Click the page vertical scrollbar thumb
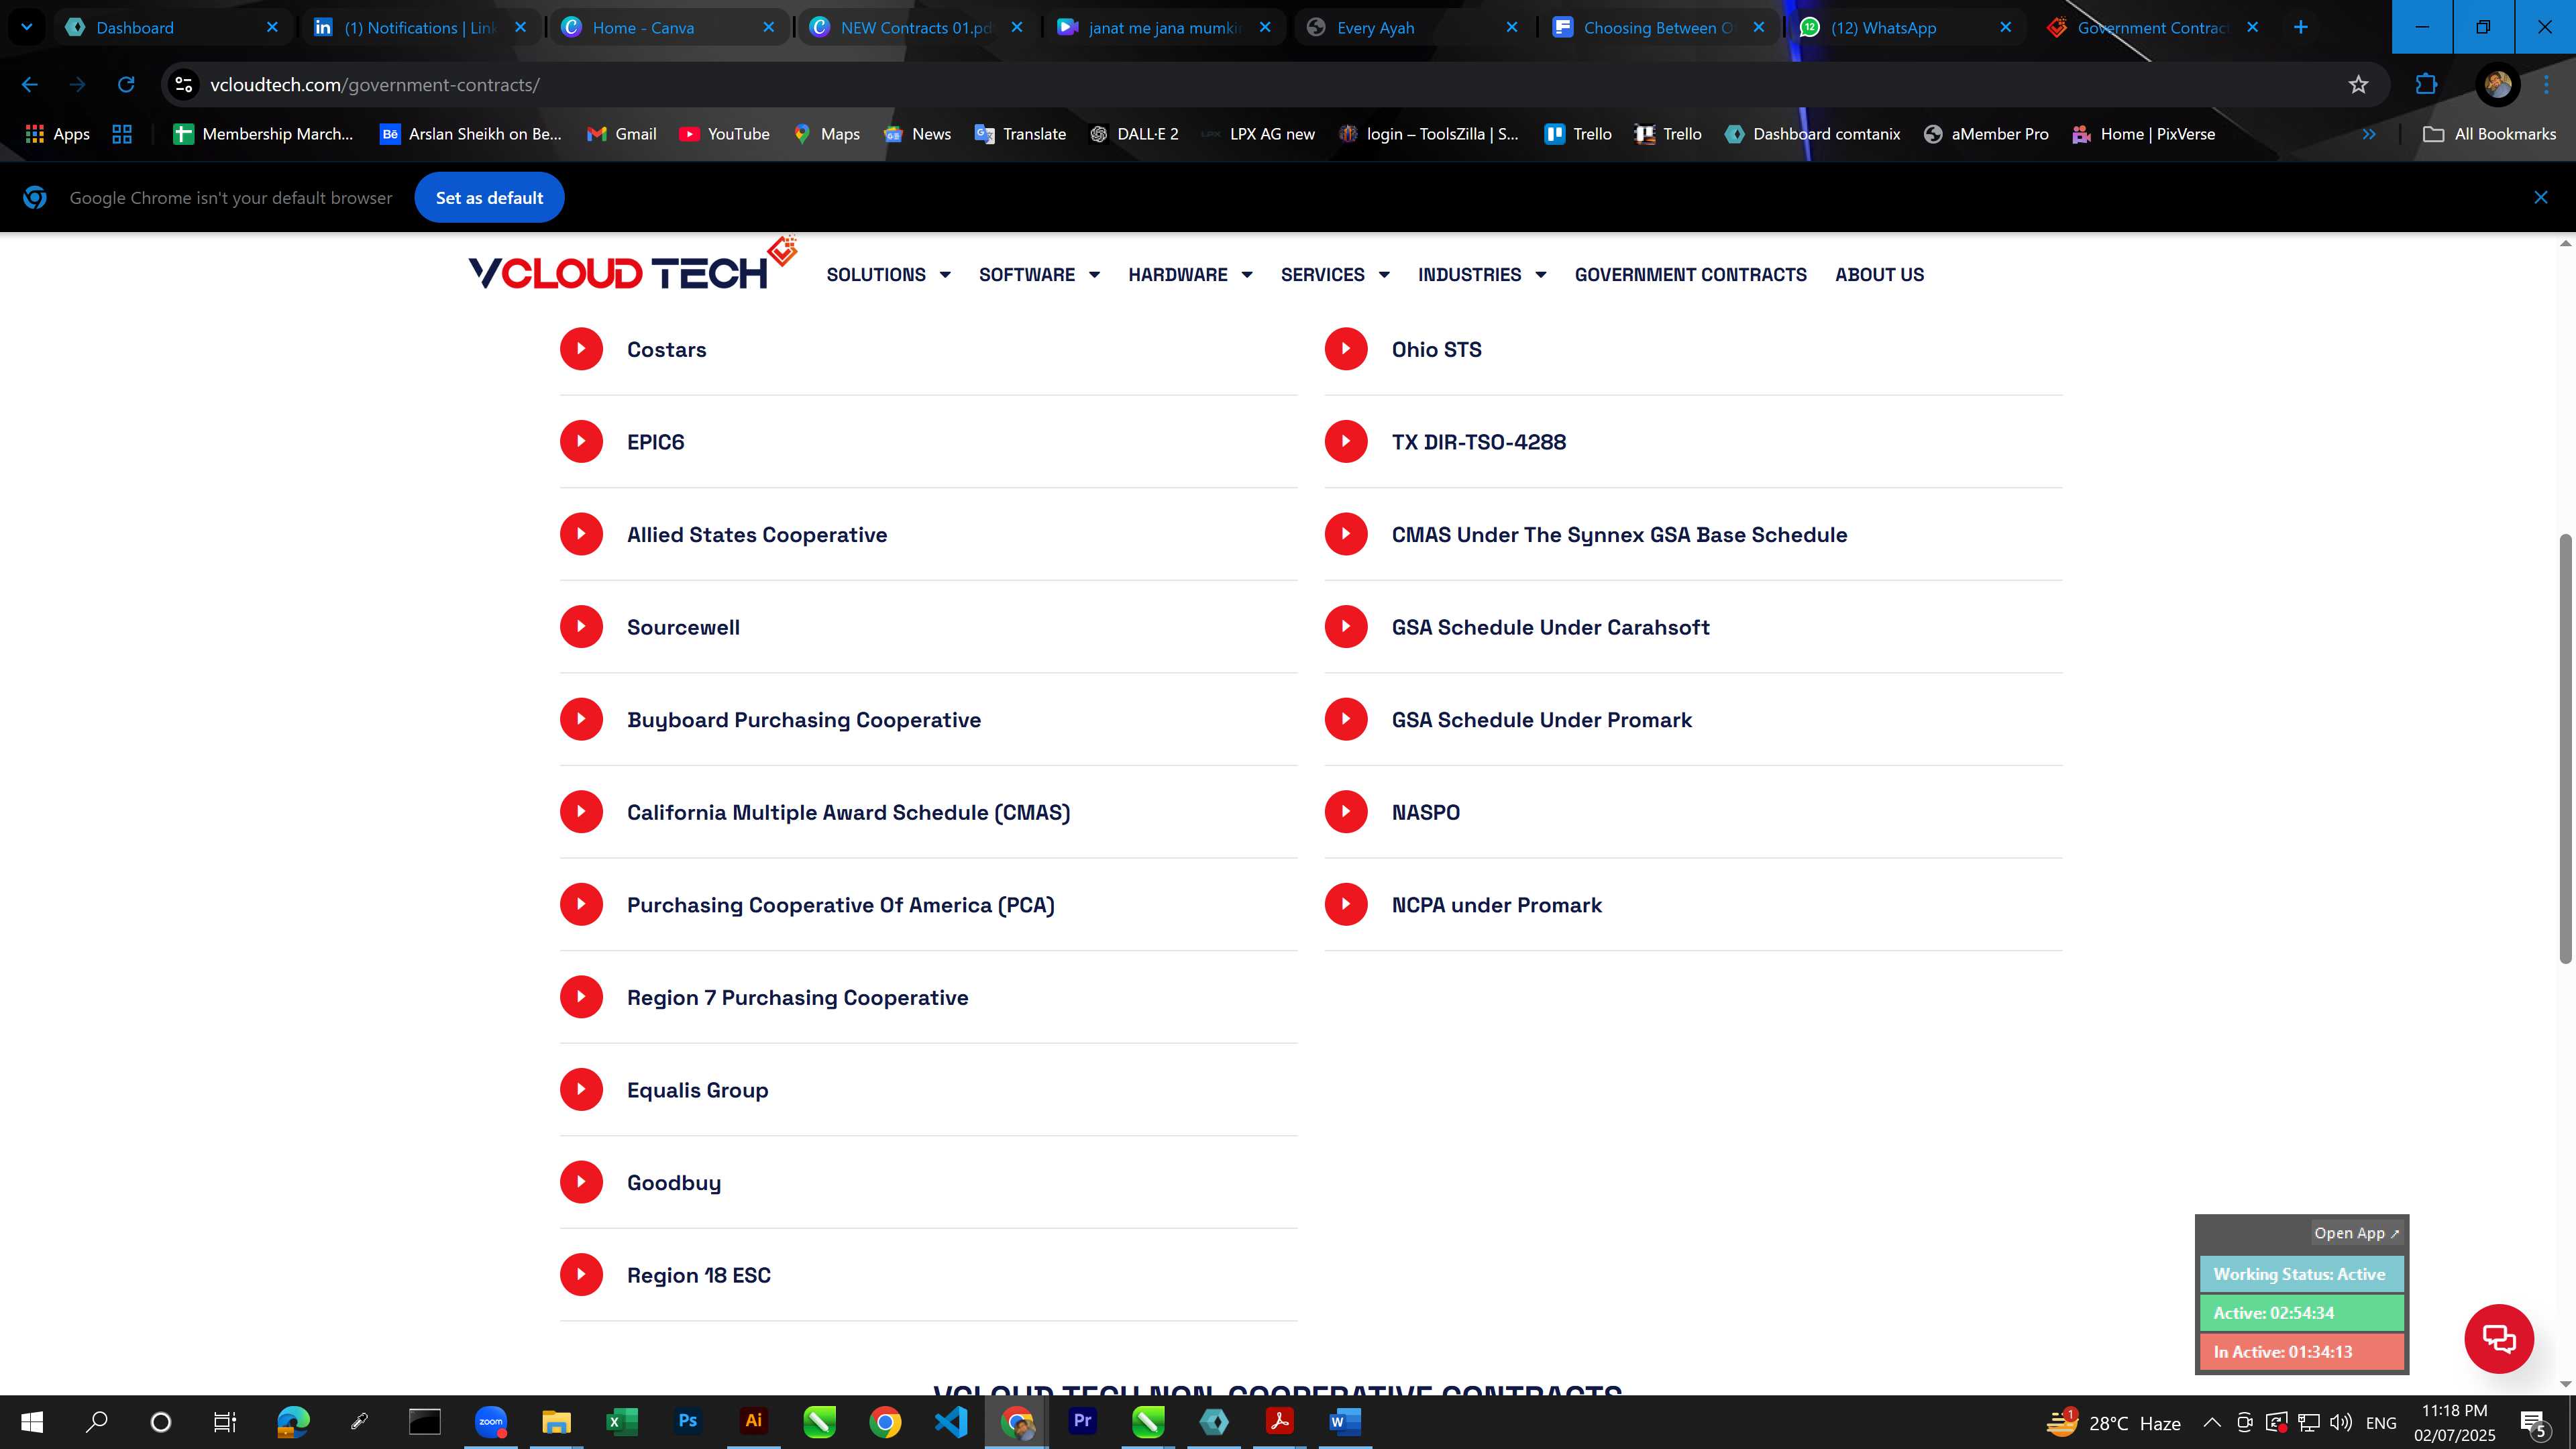This screenshot has height=1449, width=2576. [2565, 749]
